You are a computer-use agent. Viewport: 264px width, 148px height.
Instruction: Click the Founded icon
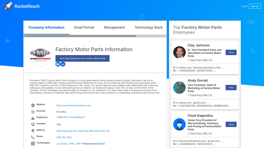click(33, 125)
